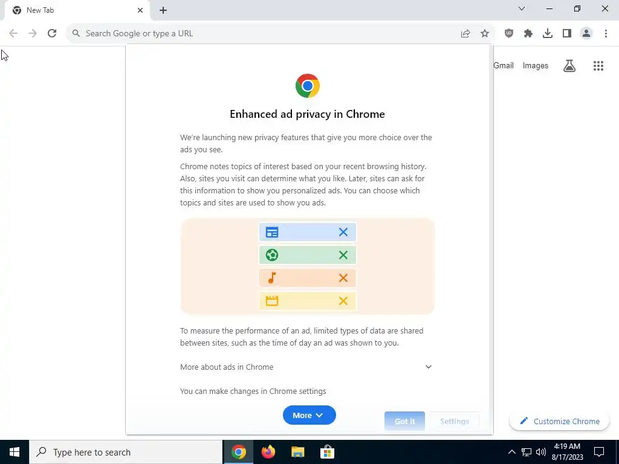Click the blue More button
Viewport: 619px width, 464px height.
coord(309,415)
